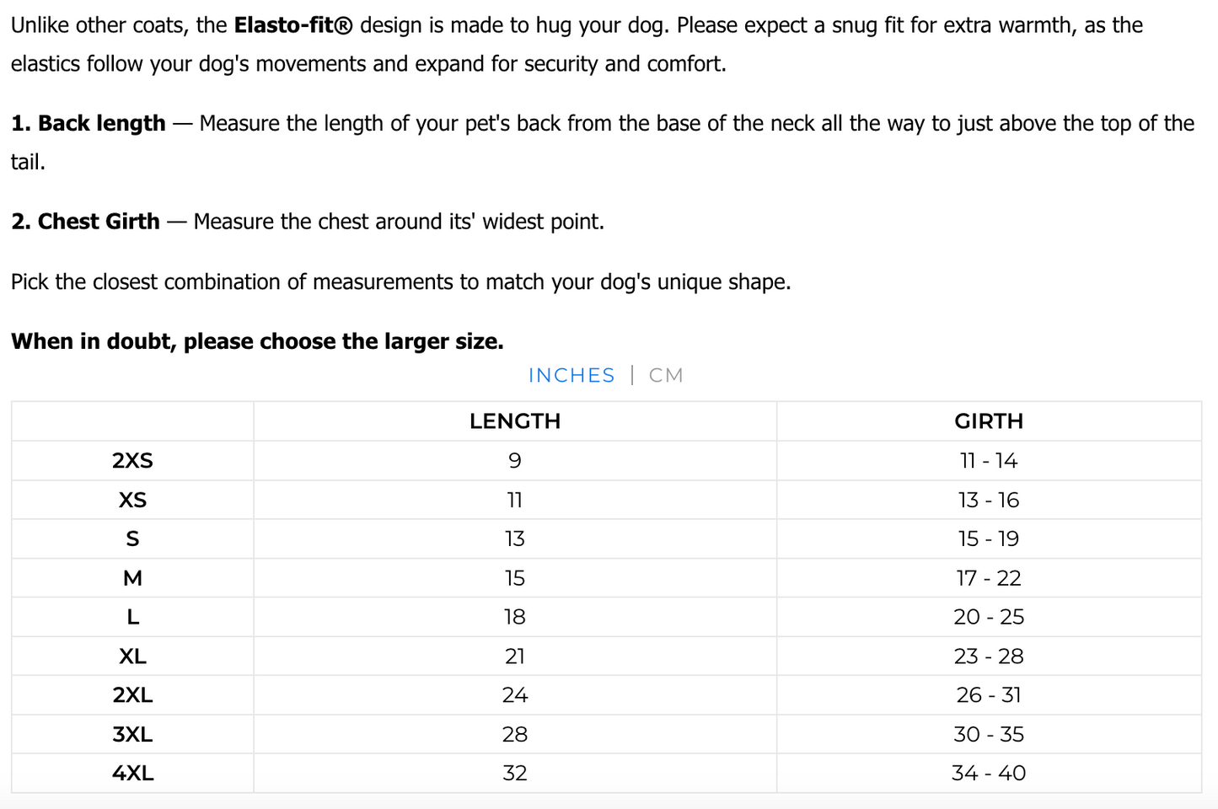Click the M size row label

point(132,578)
